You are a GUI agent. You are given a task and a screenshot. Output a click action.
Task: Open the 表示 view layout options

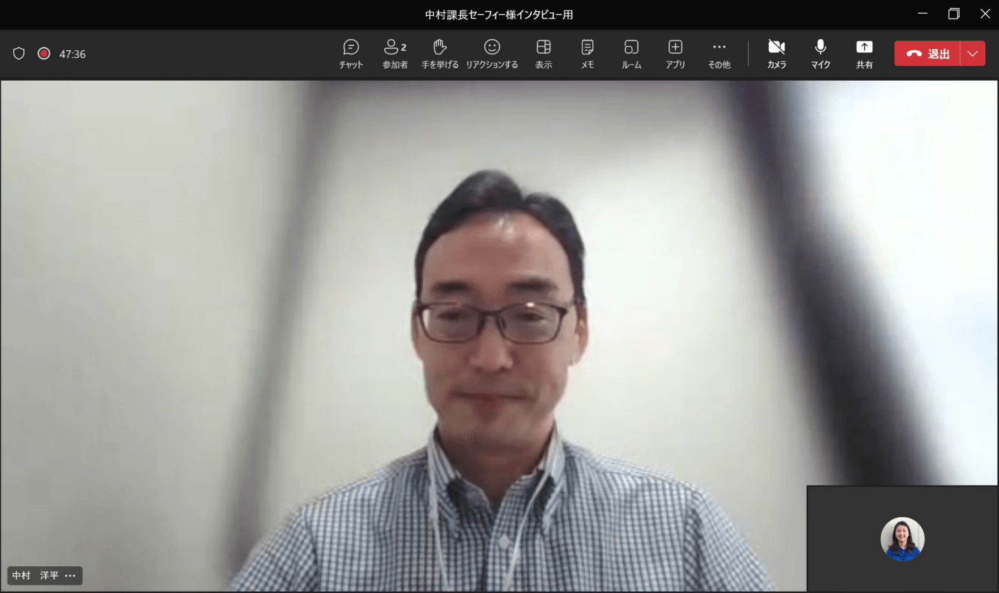tap(544, 54)
